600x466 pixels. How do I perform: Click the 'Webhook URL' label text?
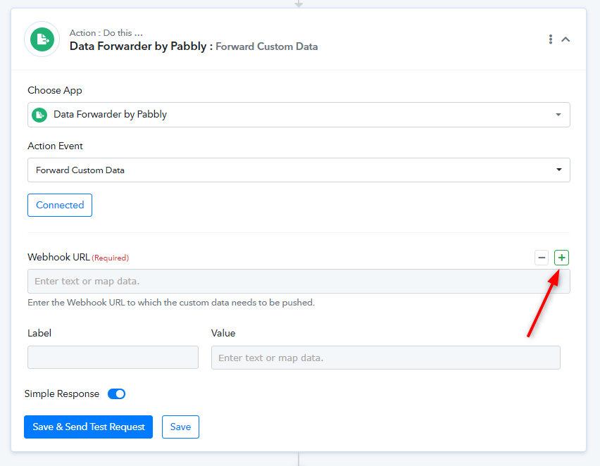pos(58,257)
